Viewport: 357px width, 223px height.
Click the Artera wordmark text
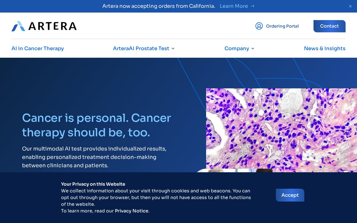click(52, 26)
